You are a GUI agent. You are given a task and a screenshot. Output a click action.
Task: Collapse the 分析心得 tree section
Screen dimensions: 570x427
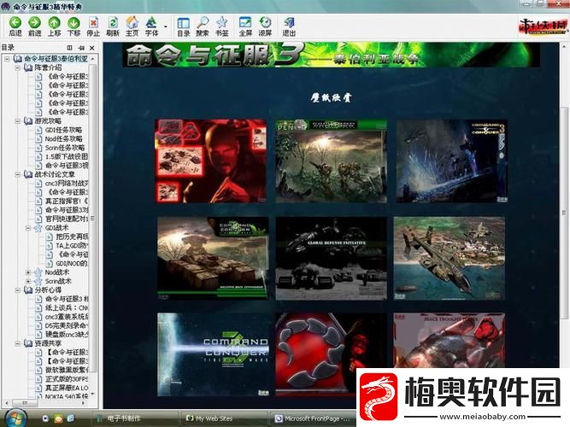pyautogui.click(x=17, y=290)
